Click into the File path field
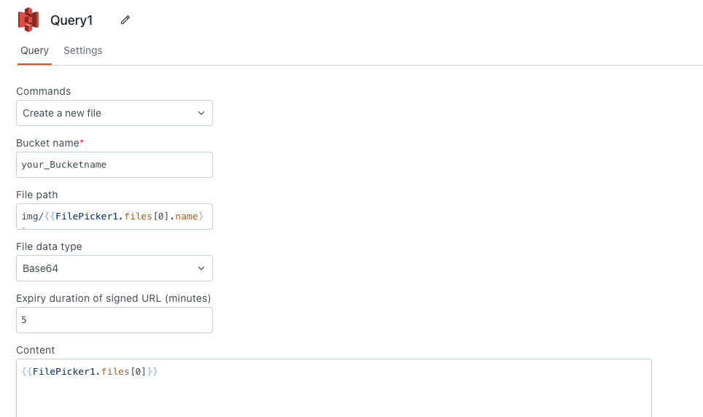 coord(114,217)
